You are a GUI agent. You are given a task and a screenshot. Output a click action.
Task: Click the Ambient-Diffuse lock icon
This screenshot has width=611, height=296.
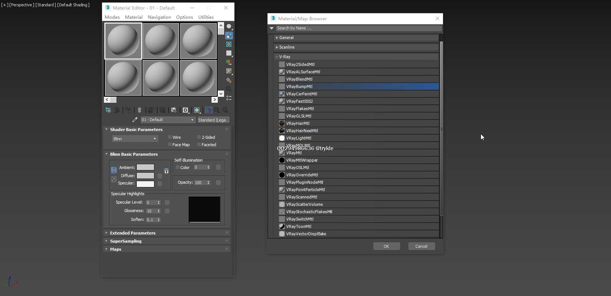(x=114, y=170)
